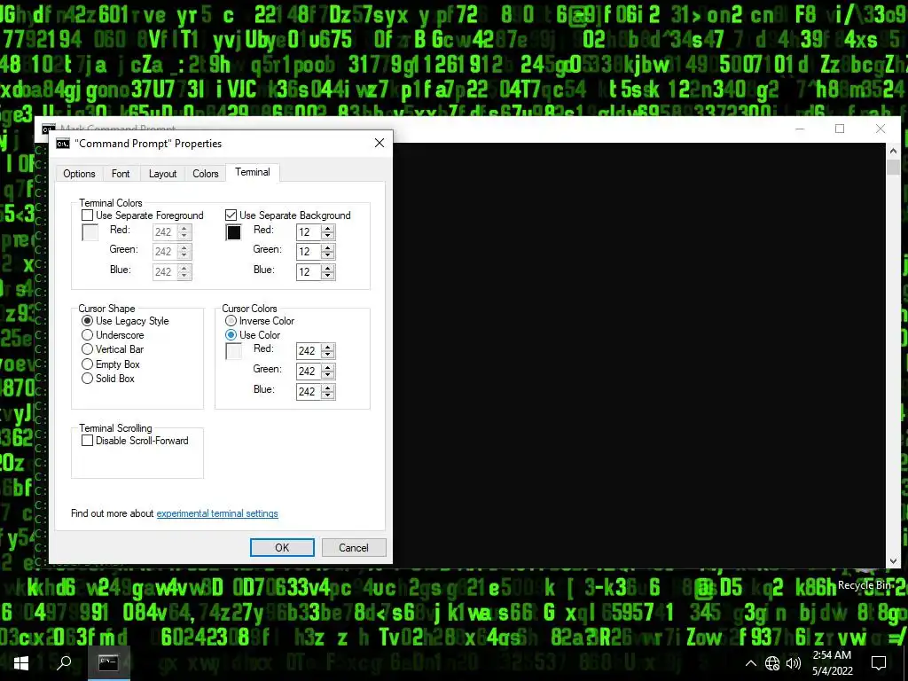Click the Command Prompt scrollbar down arrow
908x681 pixels.
point(893,561)
